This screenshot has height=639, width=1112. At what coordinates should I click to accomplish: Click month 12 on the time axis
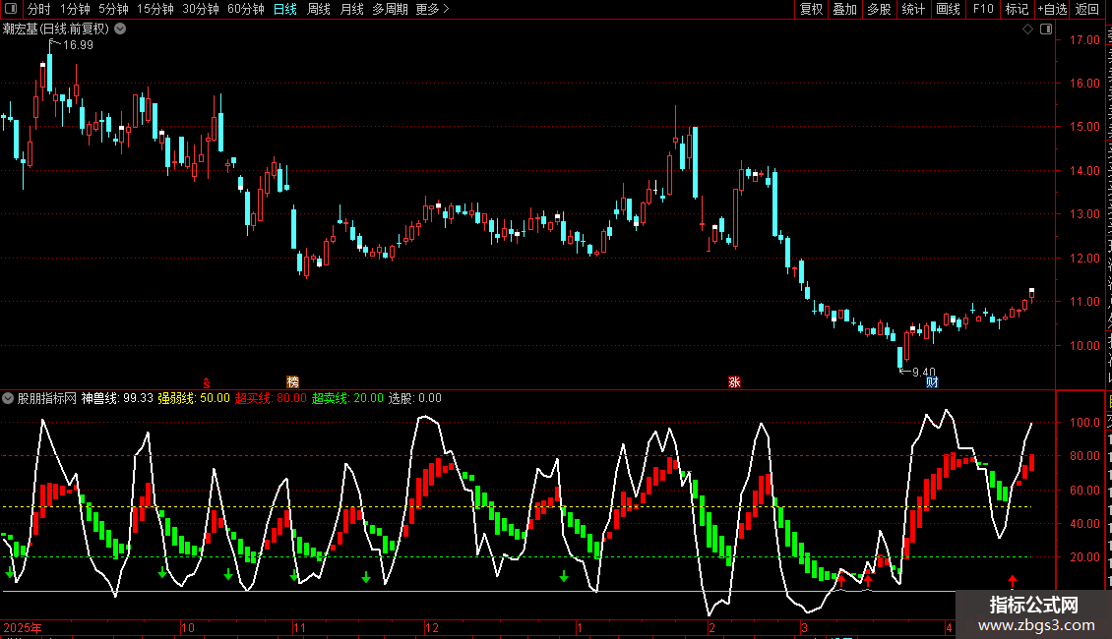click(432, 627)
